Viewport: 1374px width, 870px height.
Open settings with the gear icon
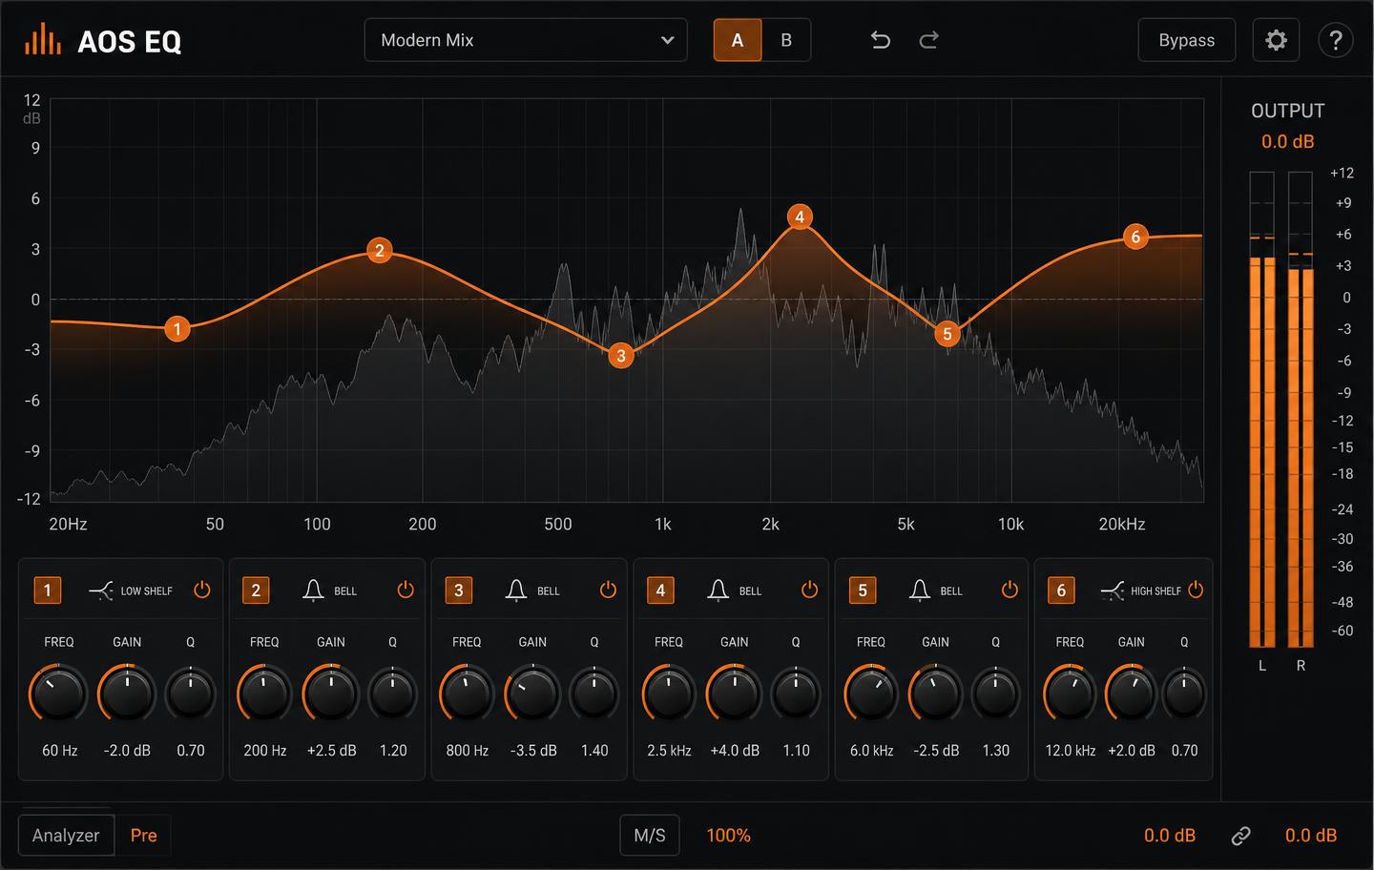click(x=1276, y=40)
